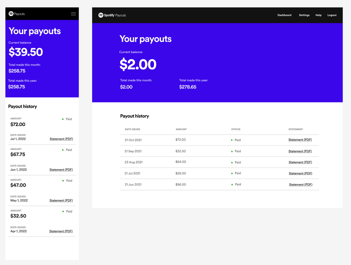Click the STATUS column header
351x265 pixels.
click(x=236, y=129)
